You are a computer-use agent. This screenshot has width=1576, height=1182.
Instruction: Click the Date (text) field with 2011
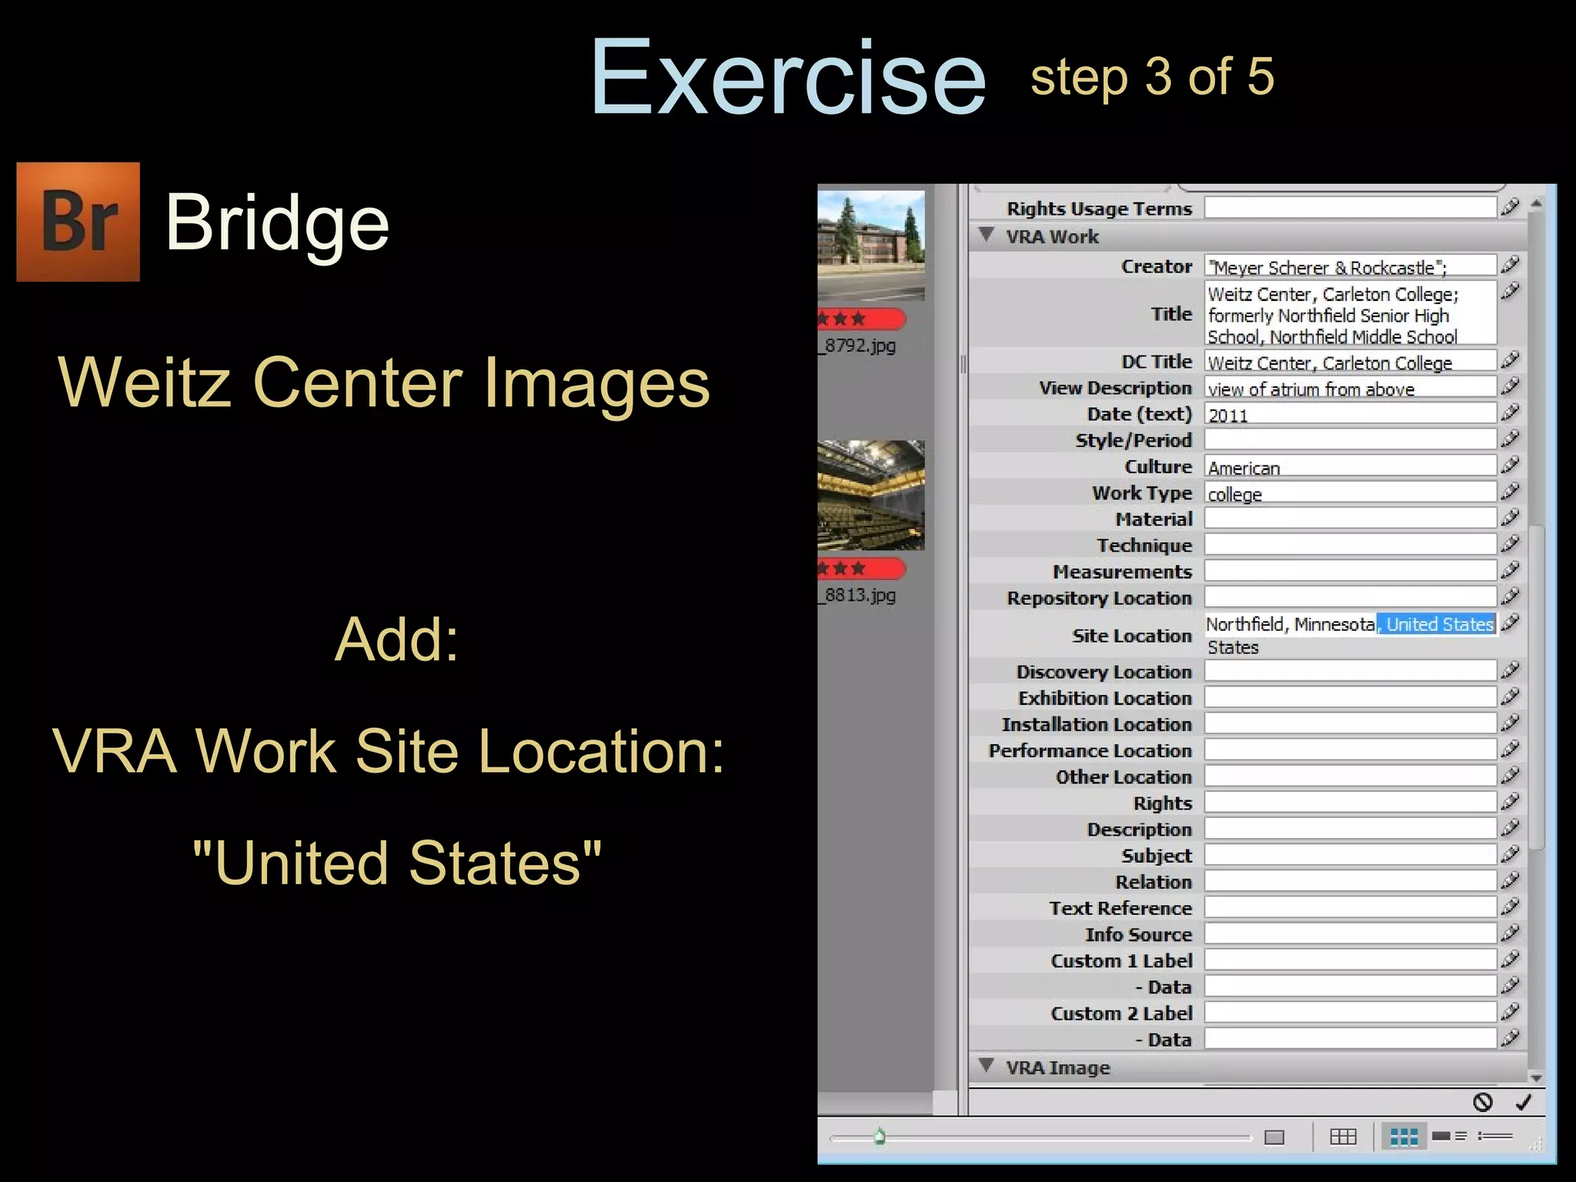pyautogui.click(x=1351, y=414)
